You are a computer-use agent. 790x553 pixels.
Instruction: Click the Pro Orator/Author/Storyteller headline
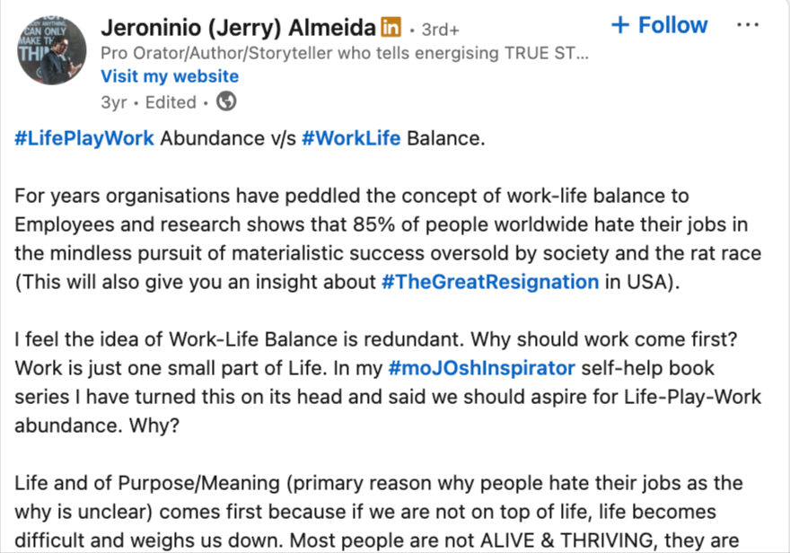coord(345,53)
